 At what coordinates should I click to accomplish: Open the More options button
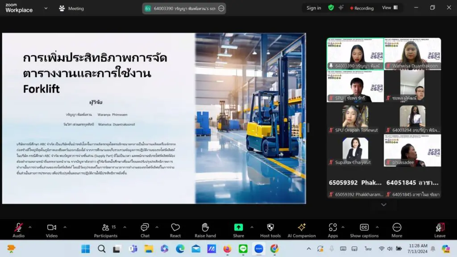pyautogui.click(x=397, y=230)
